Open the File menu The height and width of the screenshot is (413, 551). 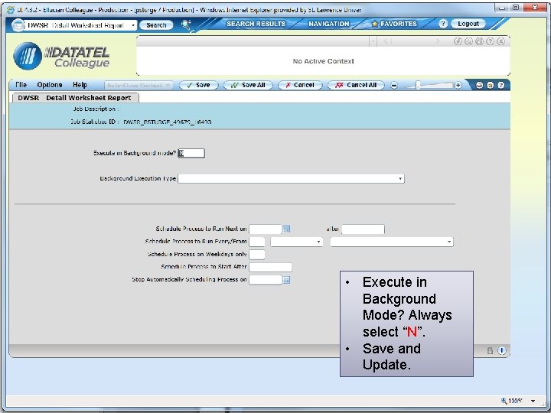point(21,85)
